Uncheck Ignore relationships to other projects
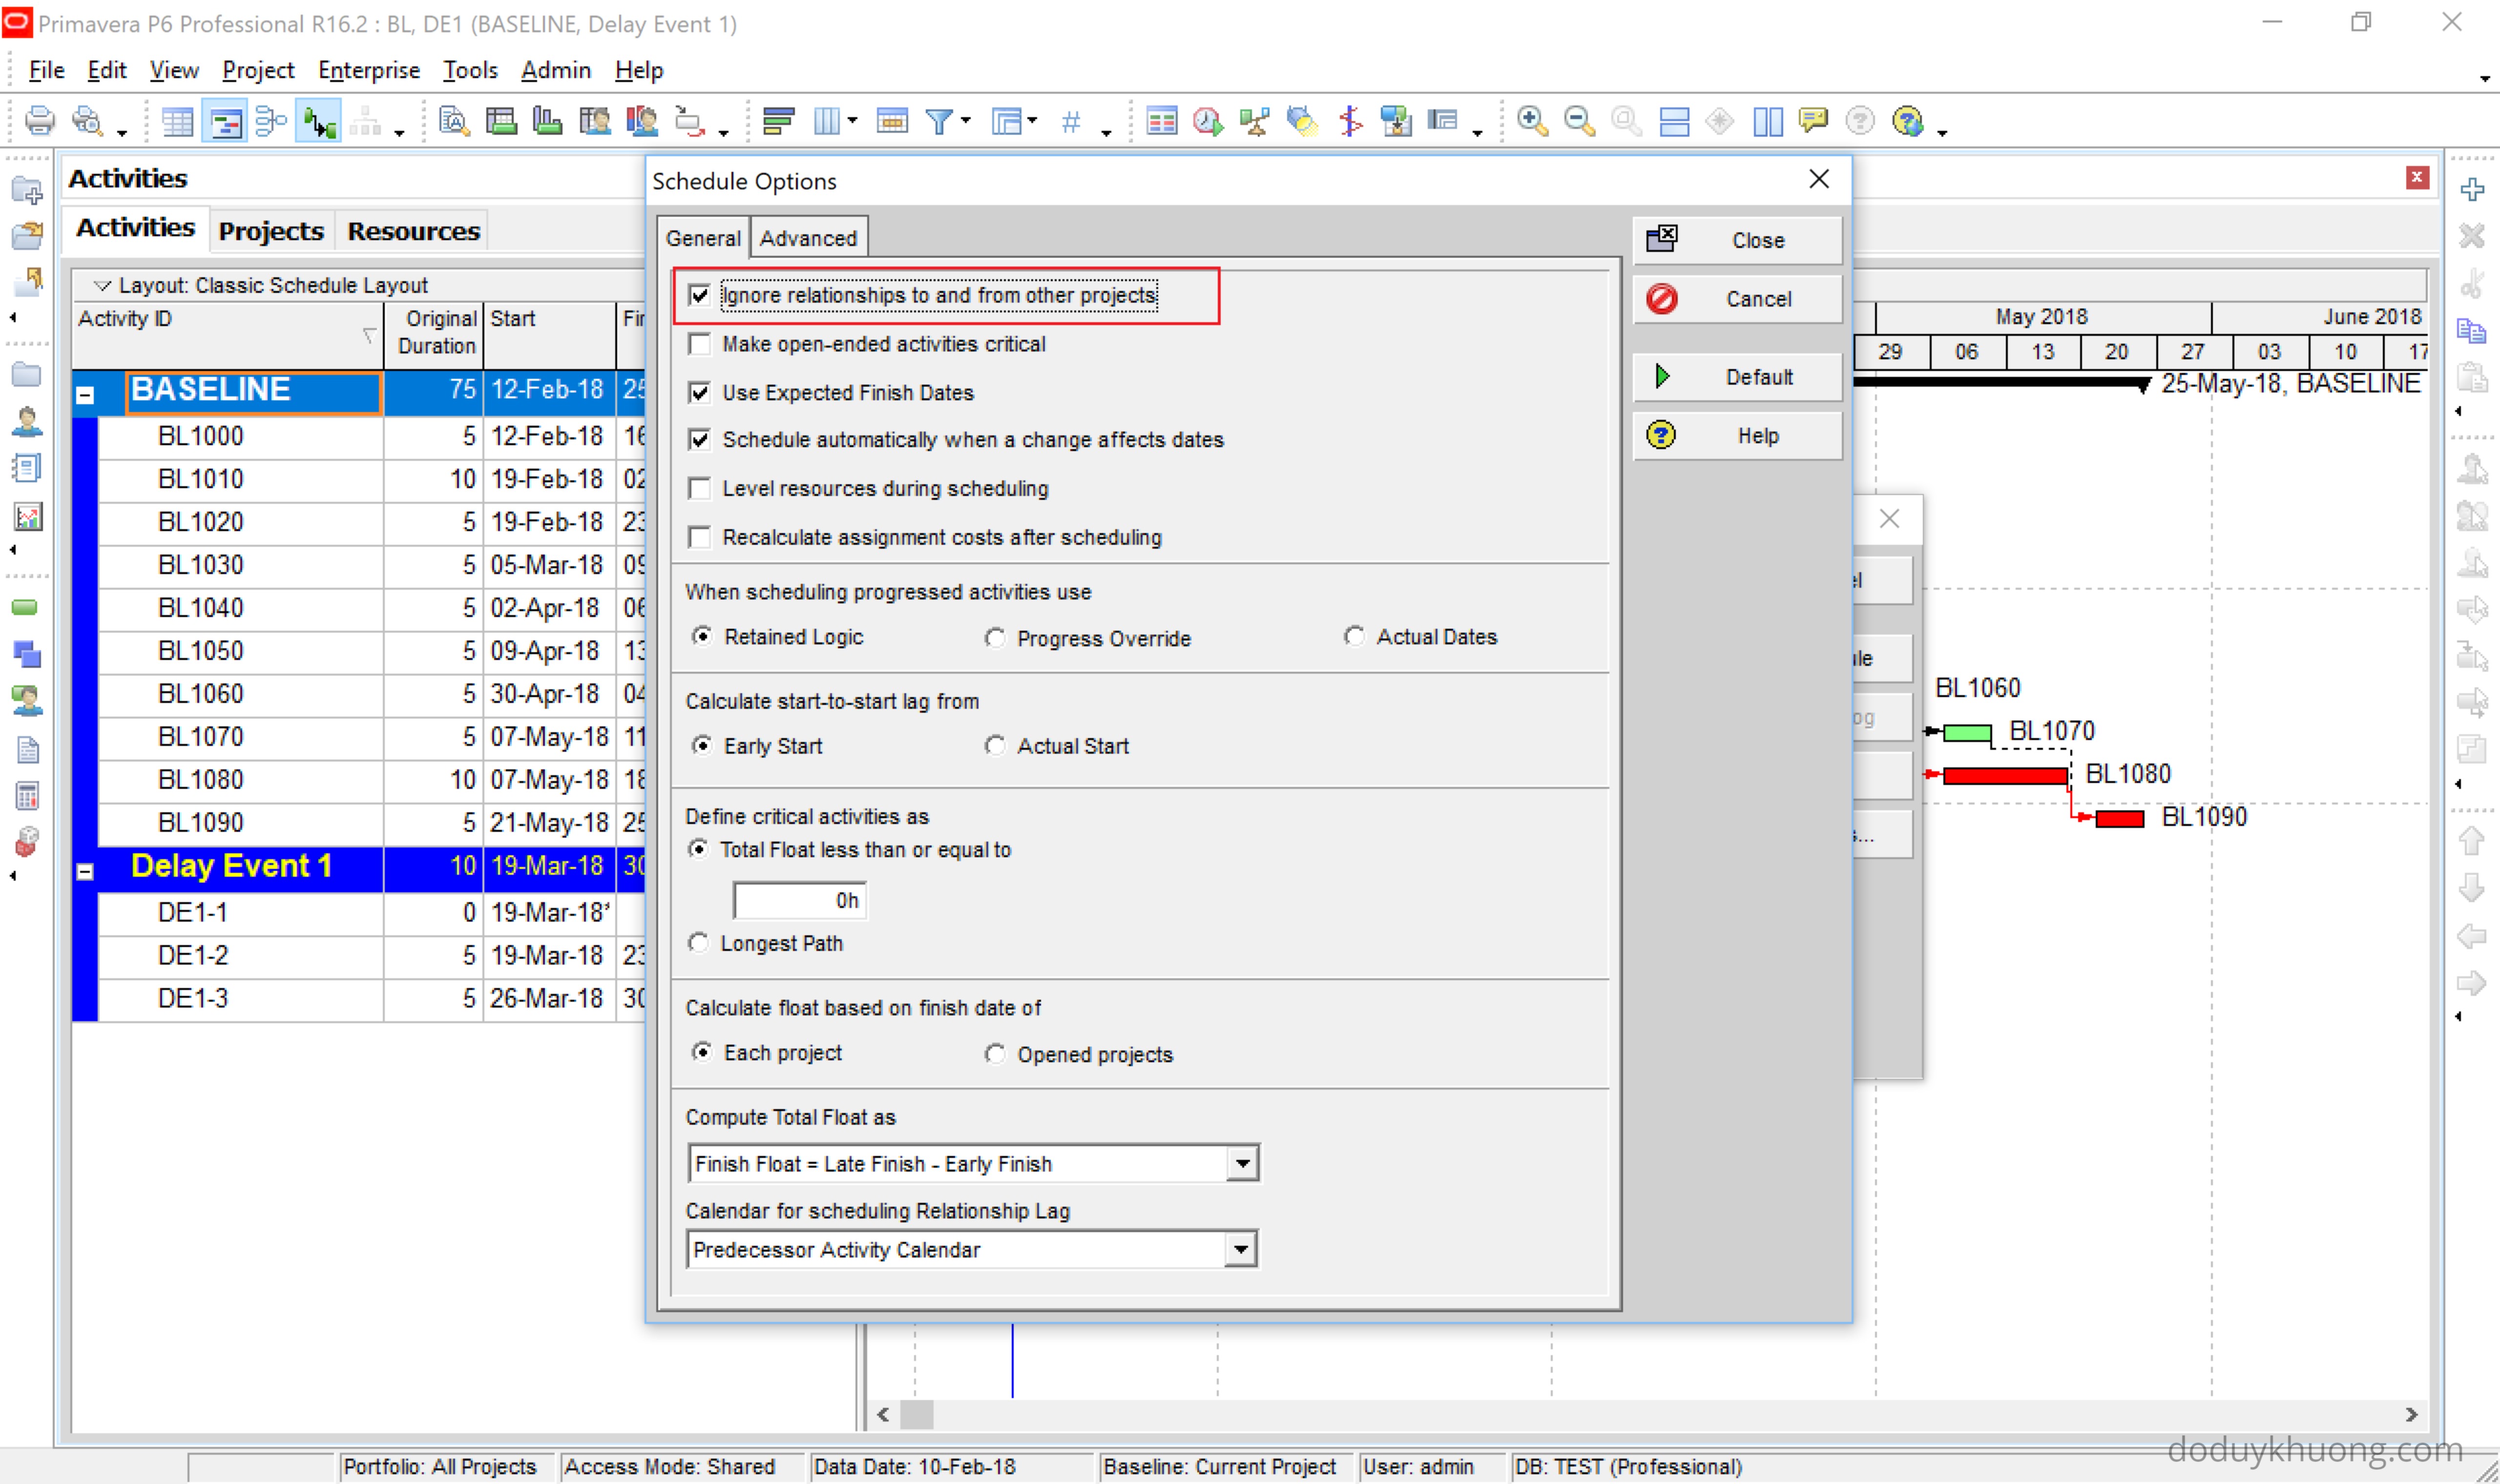2500x1484 pixels. [x=700, y=295]
